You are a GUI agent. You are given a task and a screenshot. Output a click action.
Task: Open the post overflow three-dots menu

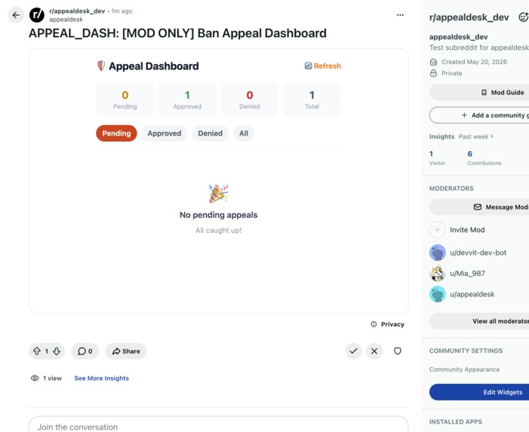click(400, 15)
